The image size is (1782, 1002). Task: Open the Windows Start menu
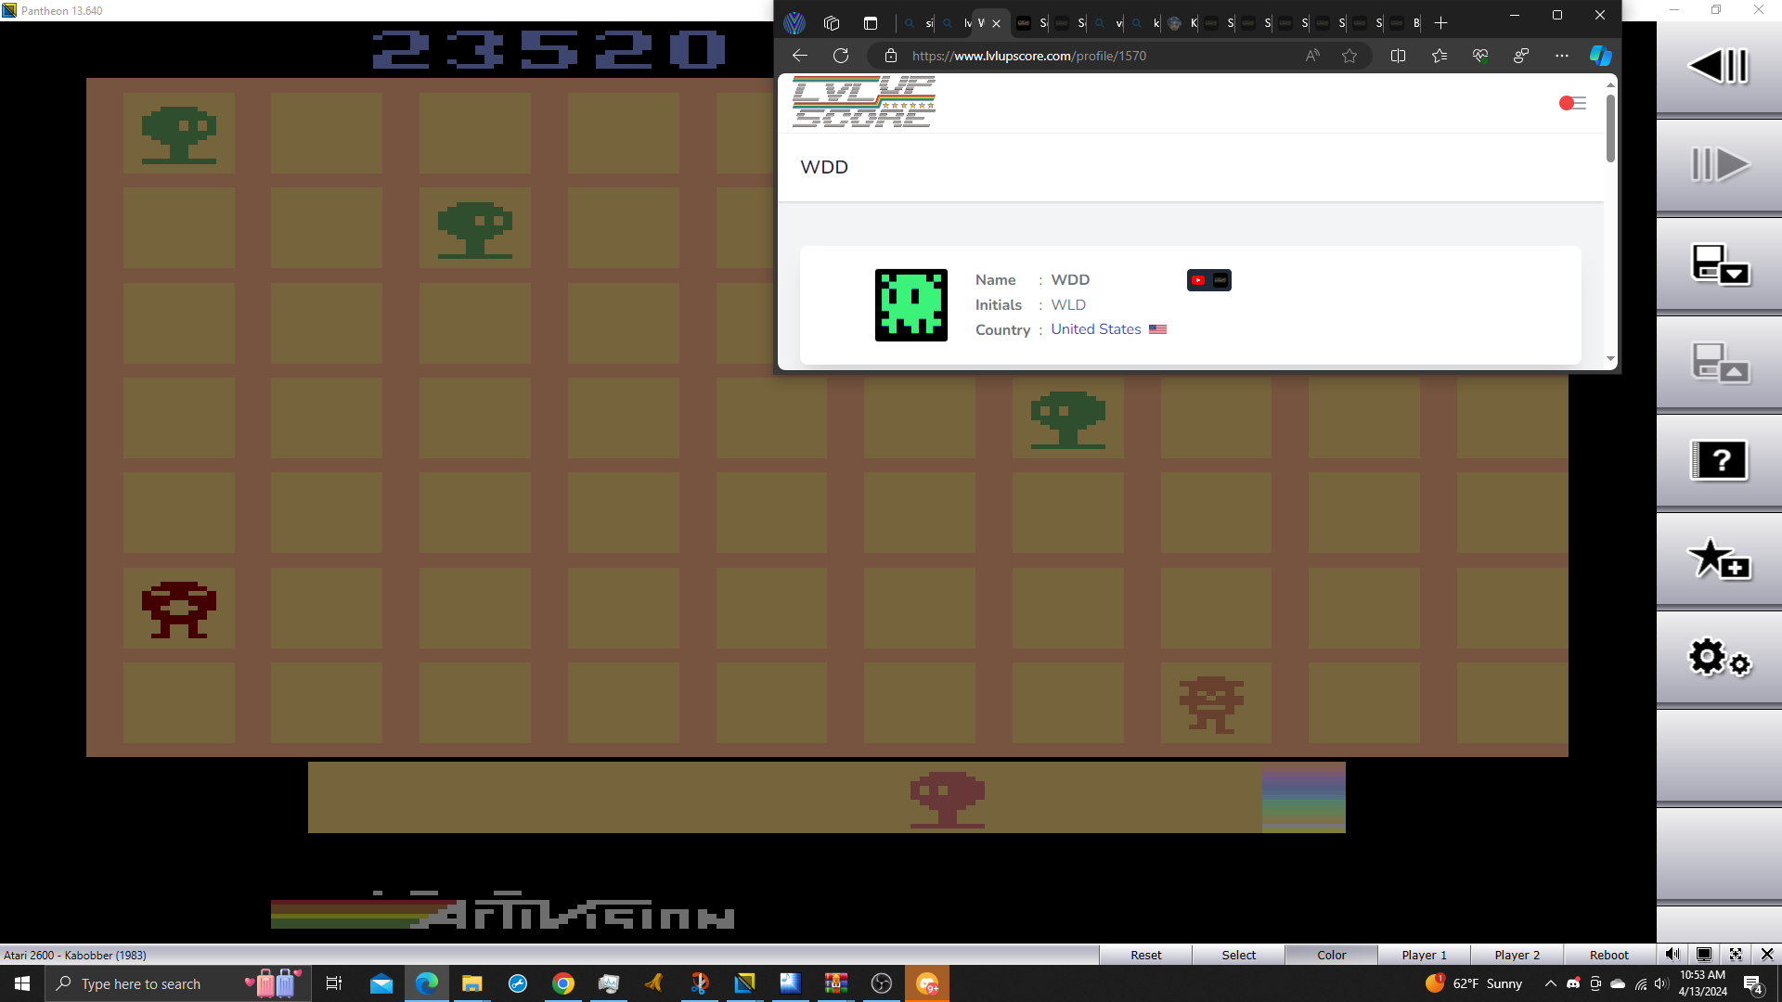22,983
